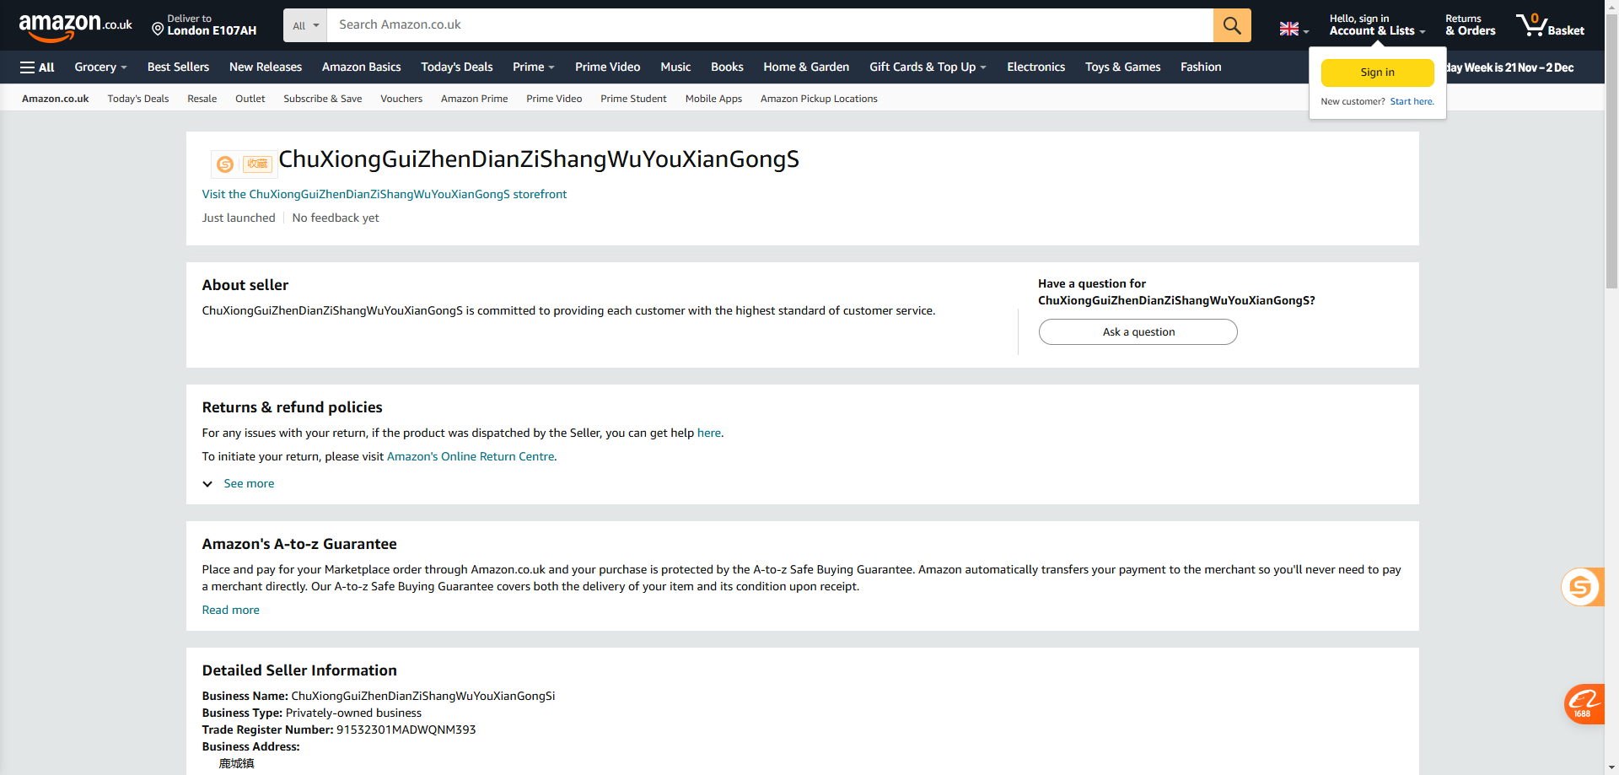Go to Amazon Basics
Image resolution: width=1619 pixels, height=775 pixels.
[x=361, y=67]
